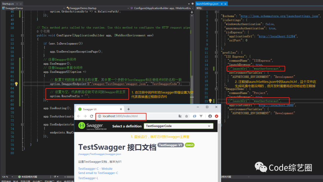
Task: Go forward in the browser
Action: [x=85, y=116]
